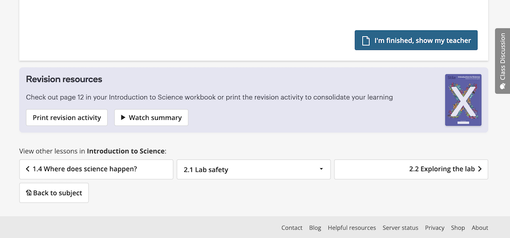This screenshot has width=510, height=238.
Task: Open the Blog footer link
Action: (x=315, y=228)
